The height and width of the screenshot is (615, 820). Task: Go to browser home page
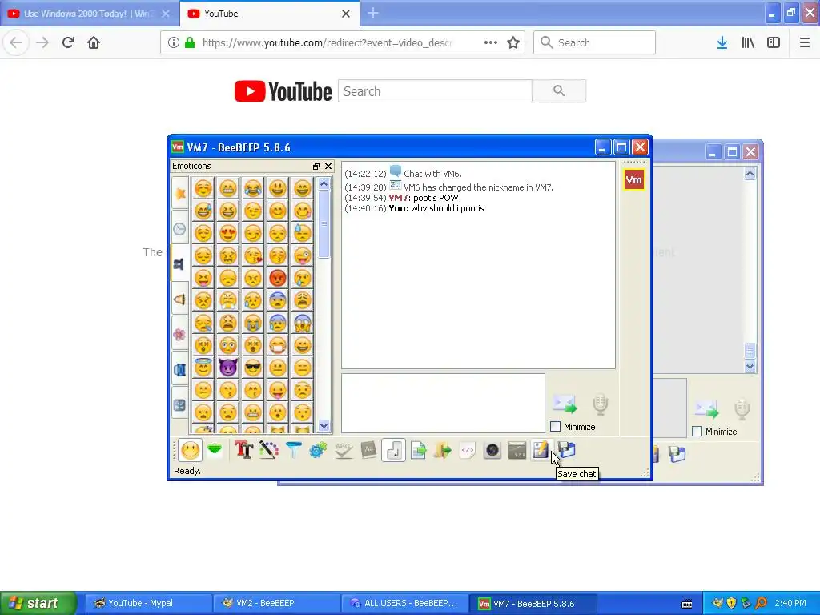tap(94, 42)
